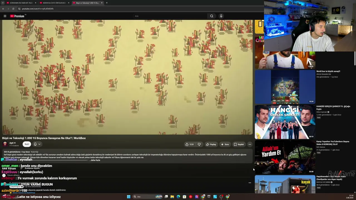Open the Apti channel avatar
Viewport: 356px width, 200px height.
[5, 144]
